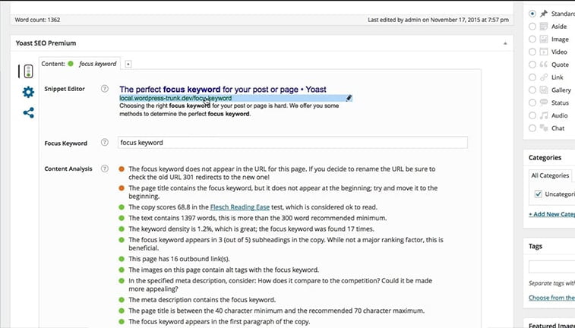Click the green bullet beside outbound links result
Image resolution: width=575 pixels, height=328 pixels.
(122, 259)
